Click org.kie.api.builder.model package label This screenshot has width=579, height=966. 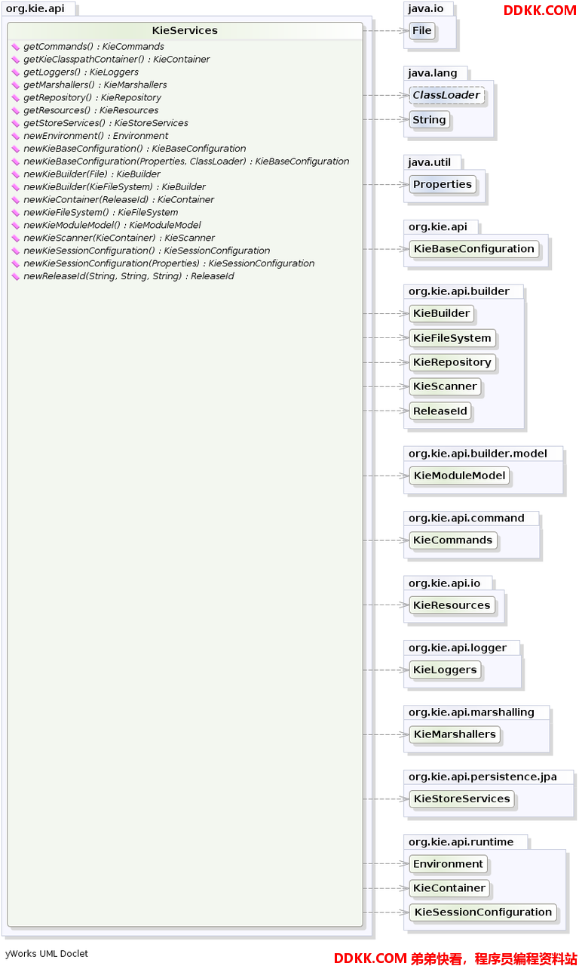[x=478, y=454]
